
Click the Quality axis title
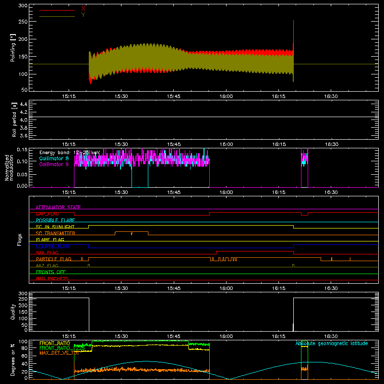click(x=13, y=312)
